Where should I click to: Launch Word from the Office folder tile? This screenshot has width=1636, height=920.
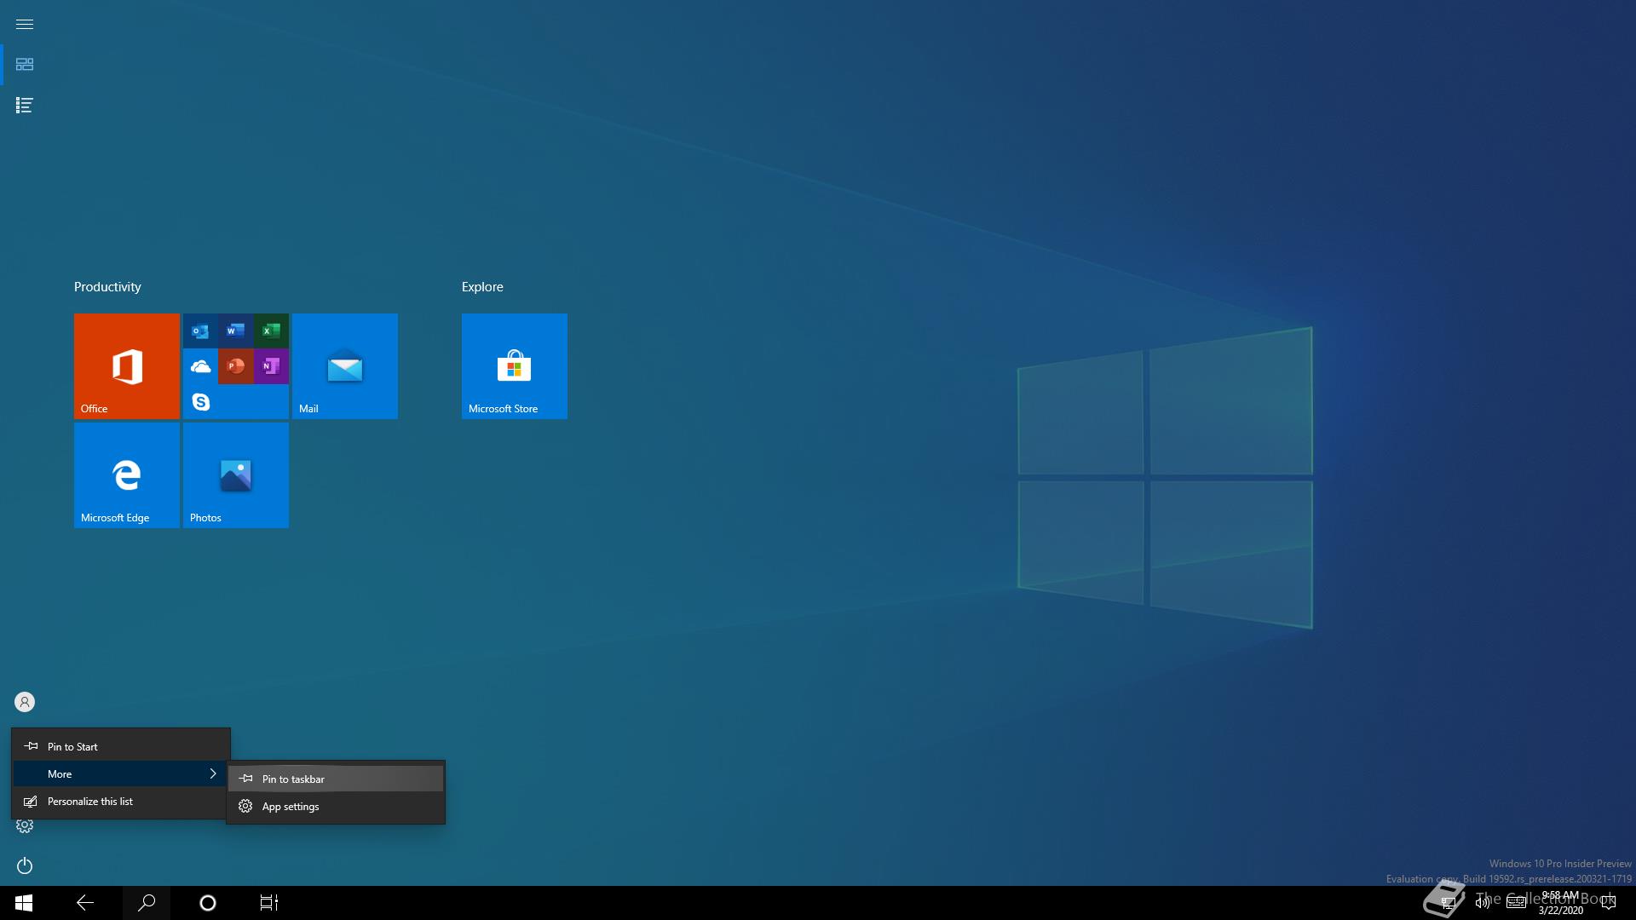pyautogui.click(x=236, y=331)
